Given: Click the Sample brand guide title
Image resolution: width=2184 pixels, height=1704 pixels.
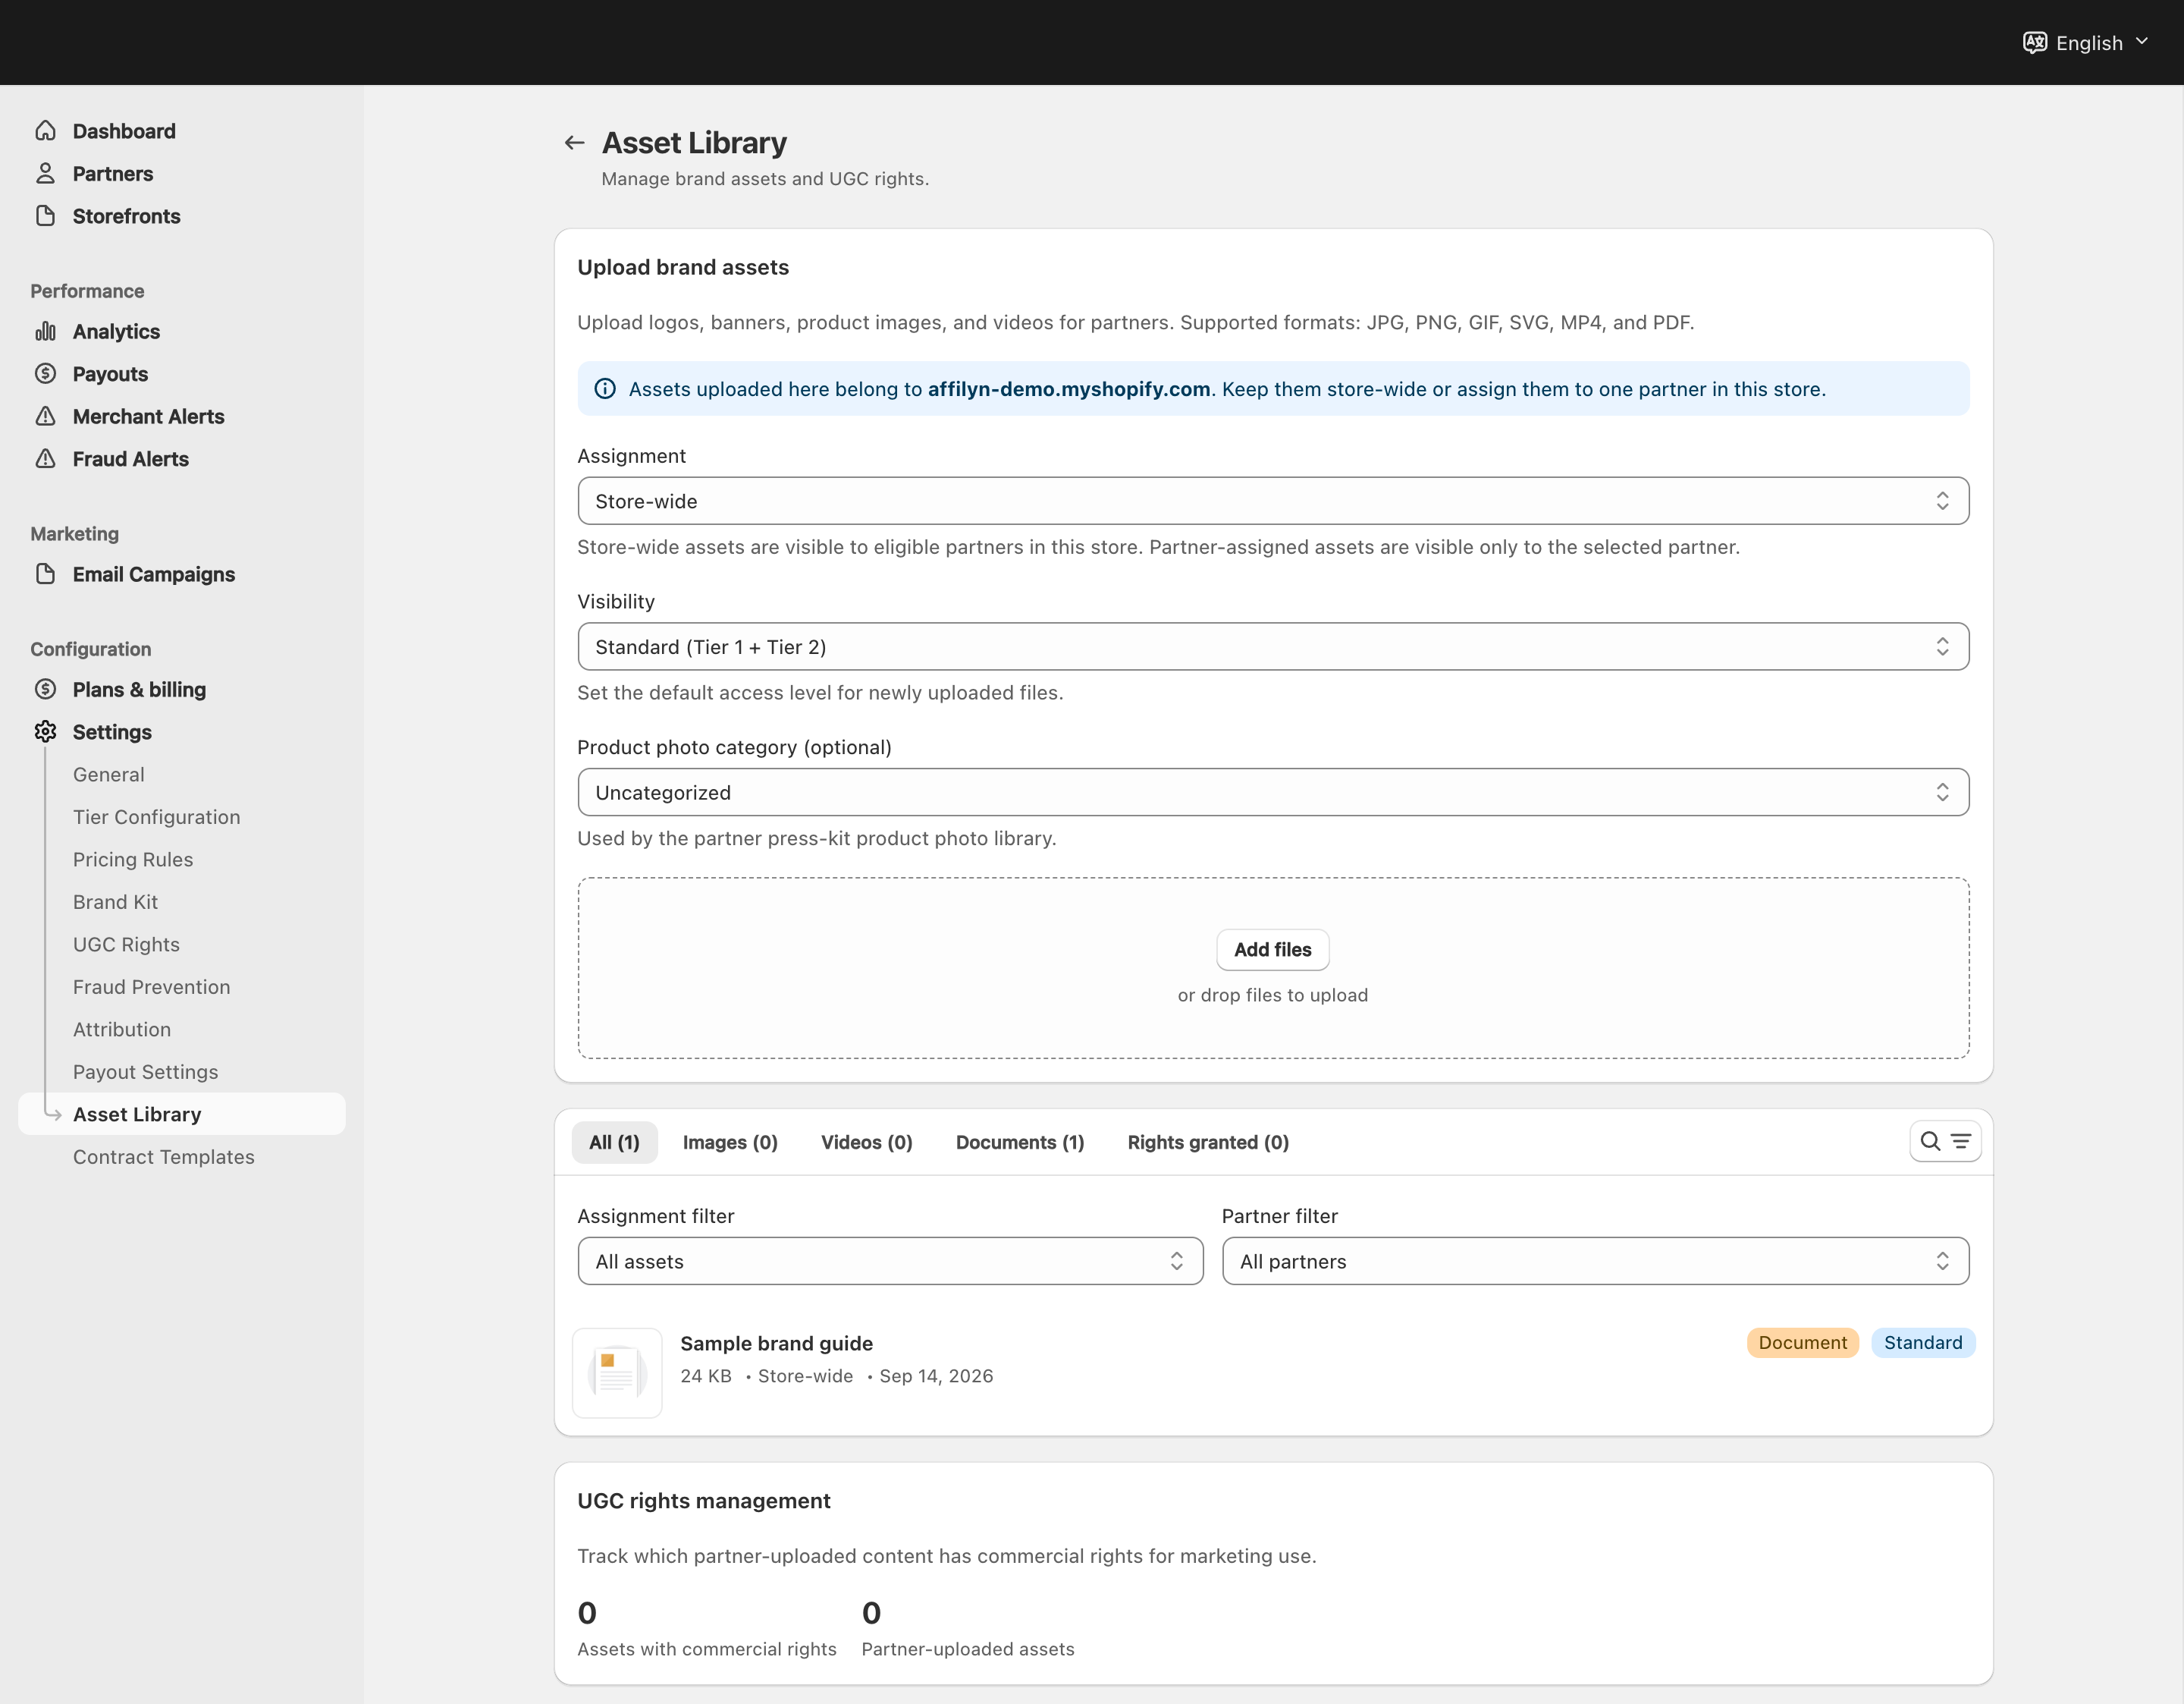Looking at the screenshot, I should (777, 1344).
